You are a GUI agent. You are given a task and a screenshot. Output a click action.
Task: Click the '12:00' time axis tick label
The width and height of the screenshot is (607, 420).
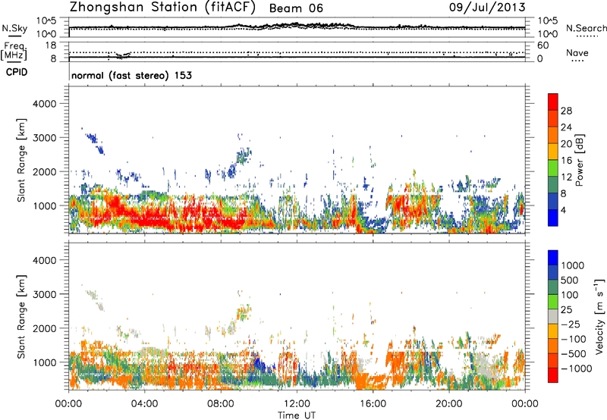pos(297,404)
